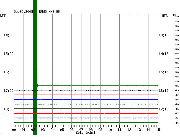Click the 14:00 CET time label
The width and height of the screenshot is (180, 137).
tap(9, 35)
